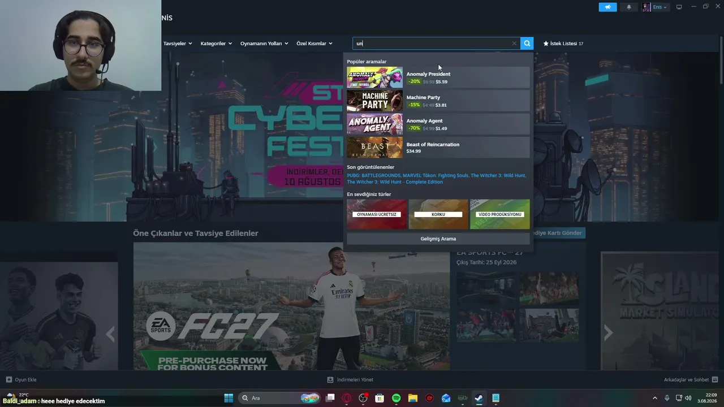
Task: Open the EA Sports FC 27 featured banner
Action: point(291,306)
